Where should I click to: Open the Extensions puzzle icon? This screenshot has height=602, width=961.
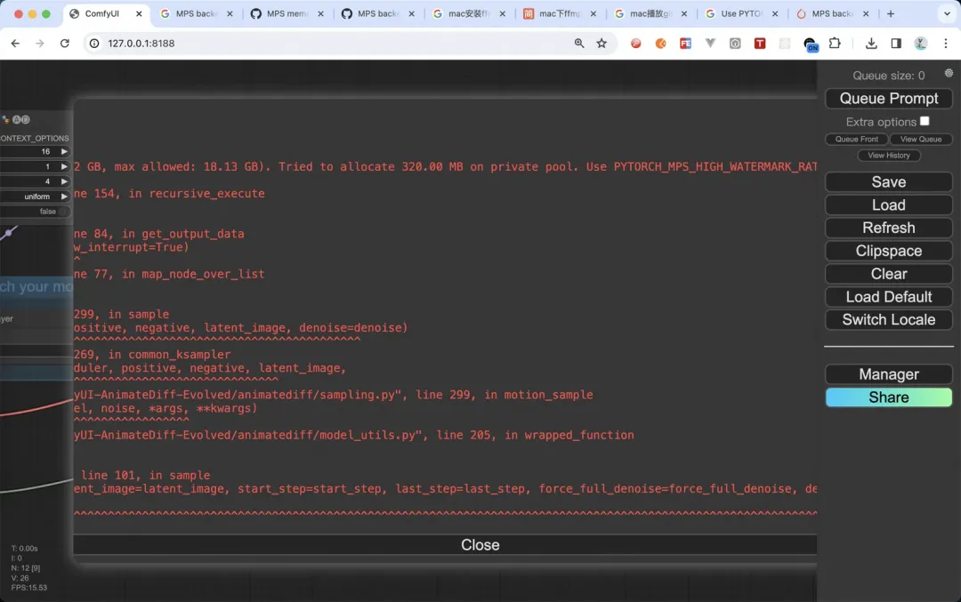[x=834, y=44]
